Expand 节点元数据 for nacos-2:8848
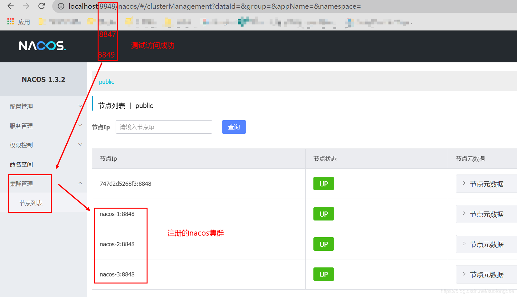Image resolution: width=517 pixels, height=297 pixels. tap(486, 244)
